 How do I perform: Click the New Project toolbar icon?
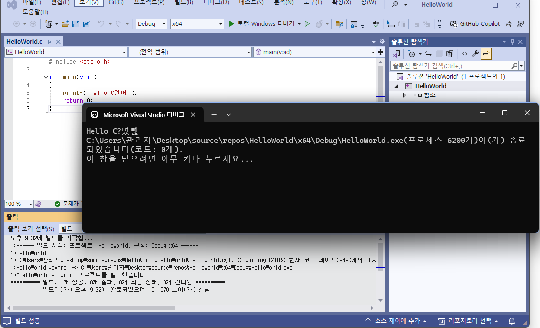[x=48, y=24]
